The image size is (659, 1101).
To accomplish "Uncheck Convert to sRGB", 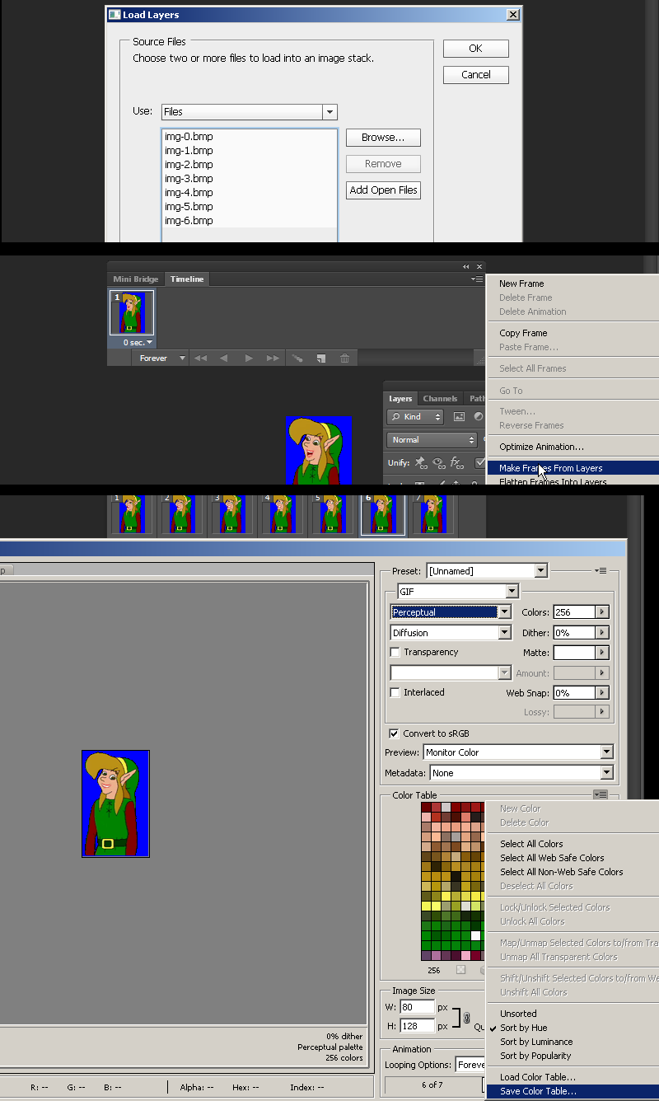I will point(394,733).
